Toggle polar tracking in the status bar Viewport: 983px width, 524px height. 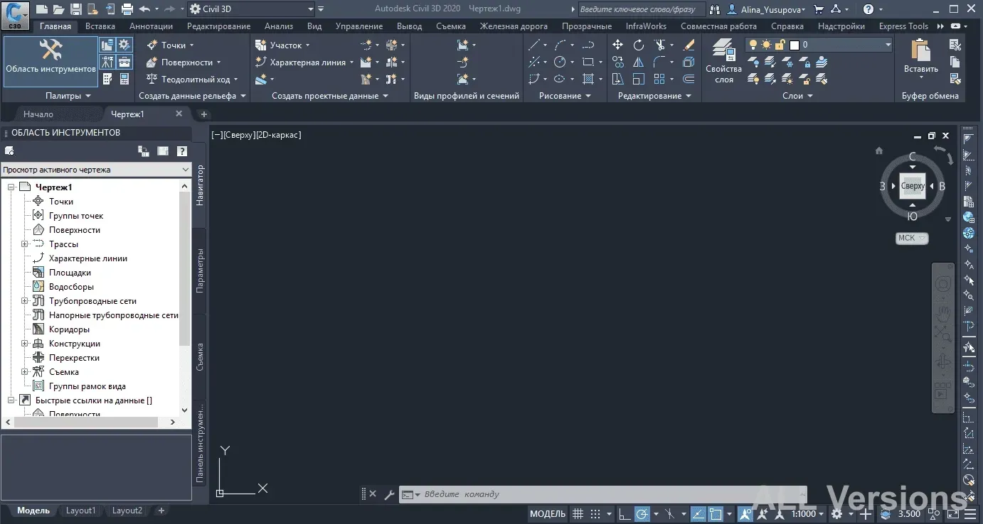pyautogui.click(x=642, y=513)
